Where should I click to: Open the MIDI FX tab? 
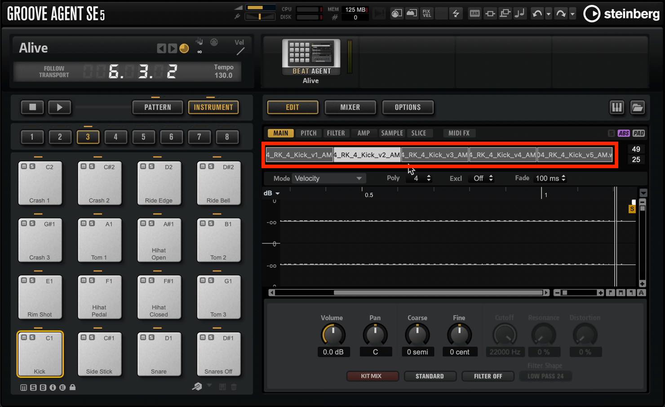point(459,133)
